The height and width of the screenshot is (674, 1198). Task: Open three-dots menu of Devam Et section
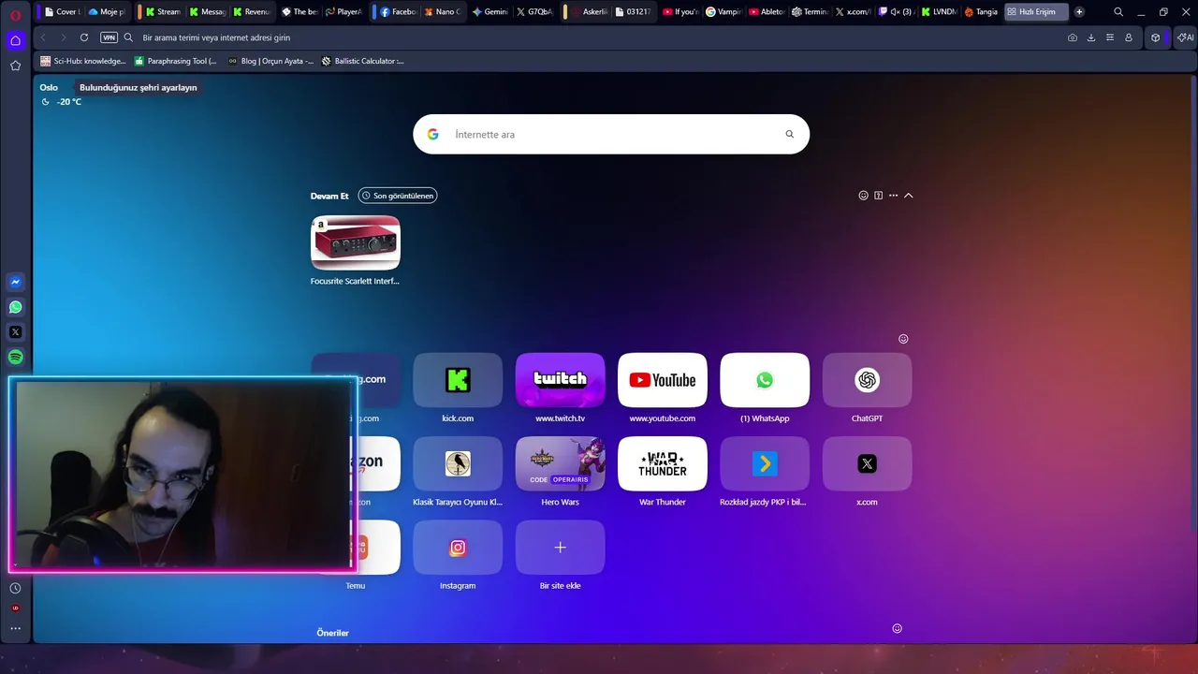coord(893,196)
